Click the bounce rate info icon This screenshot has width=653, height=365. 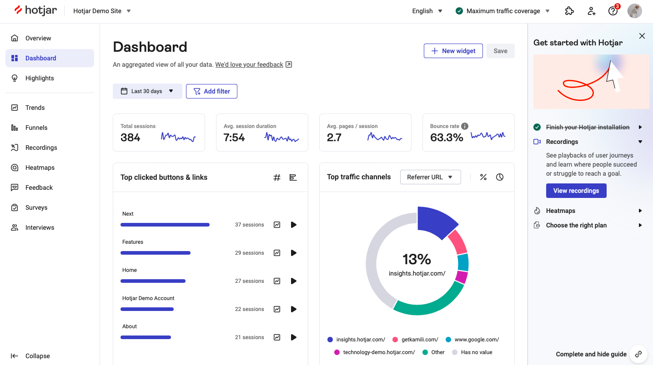click(465, 126)
